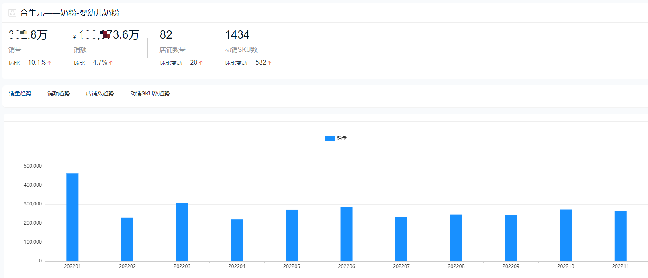Click the last bar, 202211

coord(620,236)
